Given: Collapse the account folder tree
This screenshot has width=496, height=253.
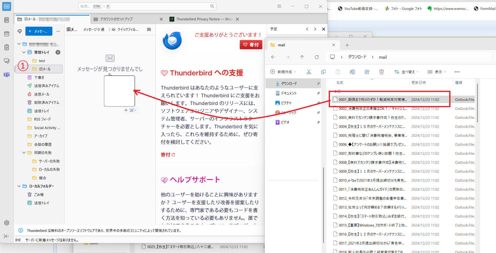Looking at the screenshot, I should click(19, 44).
